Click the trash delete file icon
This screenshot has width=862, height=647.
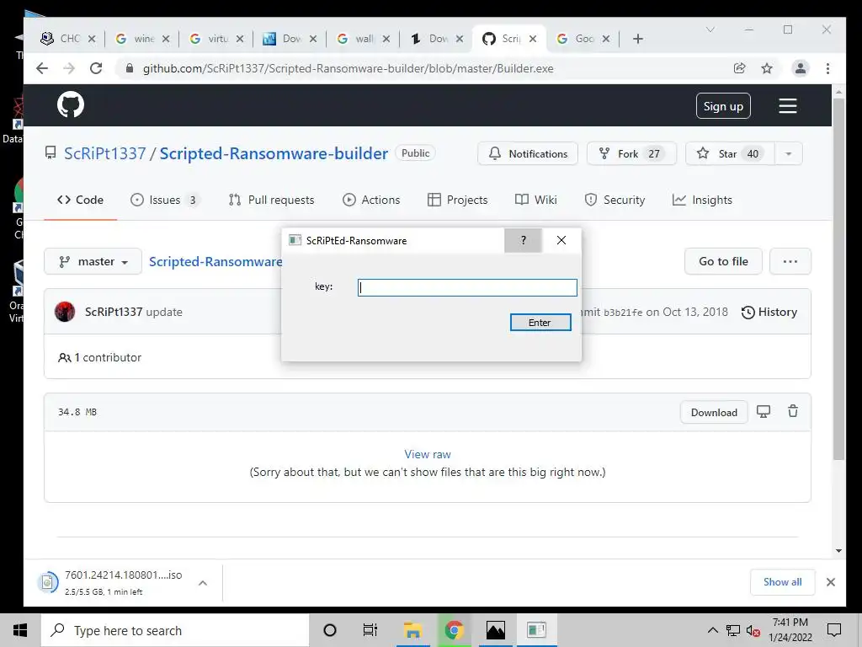tap(793, 411)
